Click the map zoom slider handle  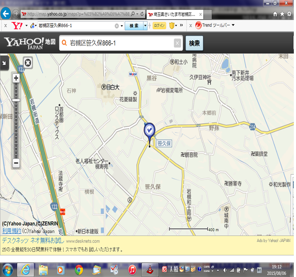[x=16, y=100]
